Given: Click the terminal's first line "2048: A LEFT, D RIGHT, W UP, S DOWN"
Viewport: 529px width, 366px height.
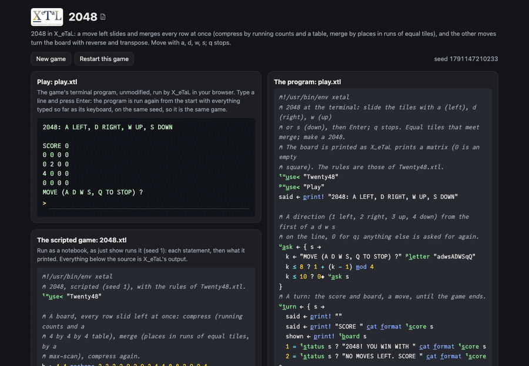Looking at the screenshot, I should (108, 127).
